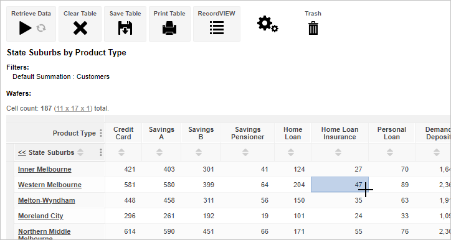Select Inner Melbourne Personal Loan value 70
This screenshot has width=451, height=240.
click(x=405, y=169)
